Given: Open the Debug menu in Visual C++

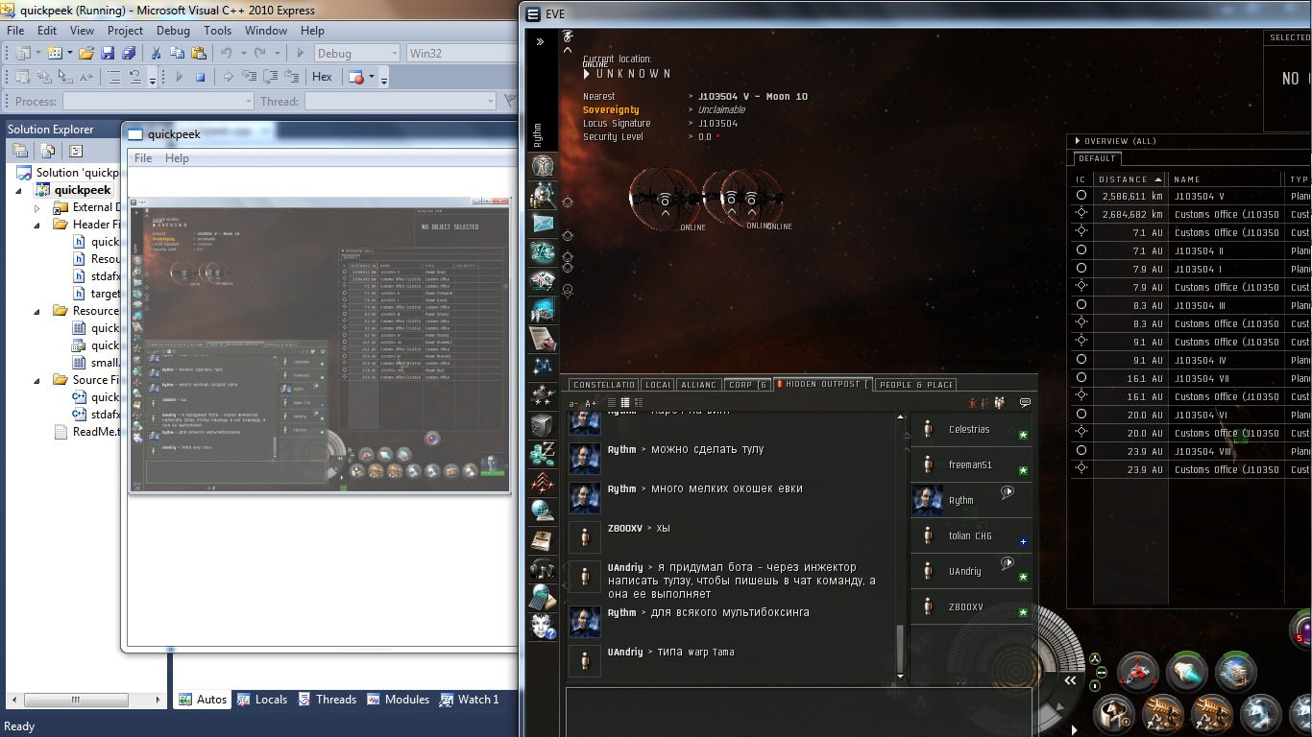Looking at the screenshot, I should (x=173, y=31).
